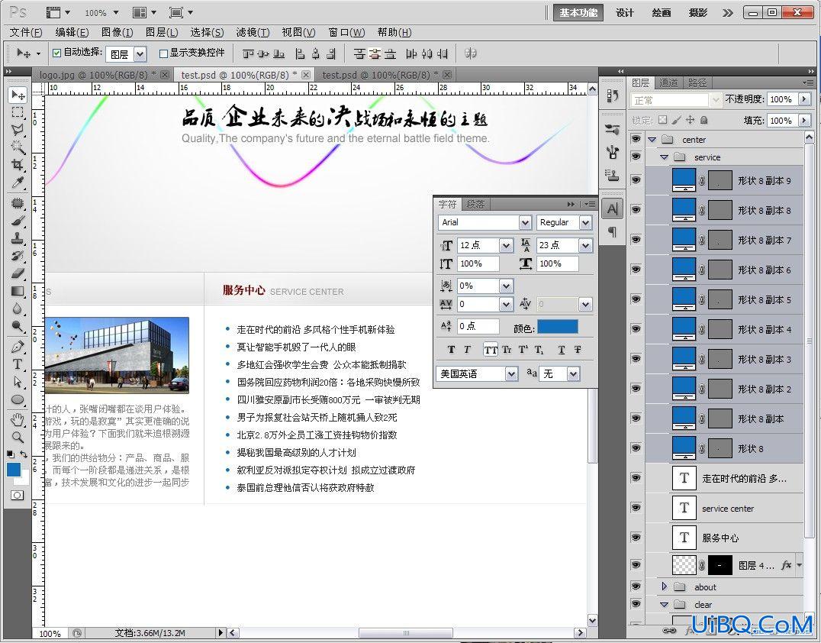Click the text 颜色 blue swatch

coord(558,328)
